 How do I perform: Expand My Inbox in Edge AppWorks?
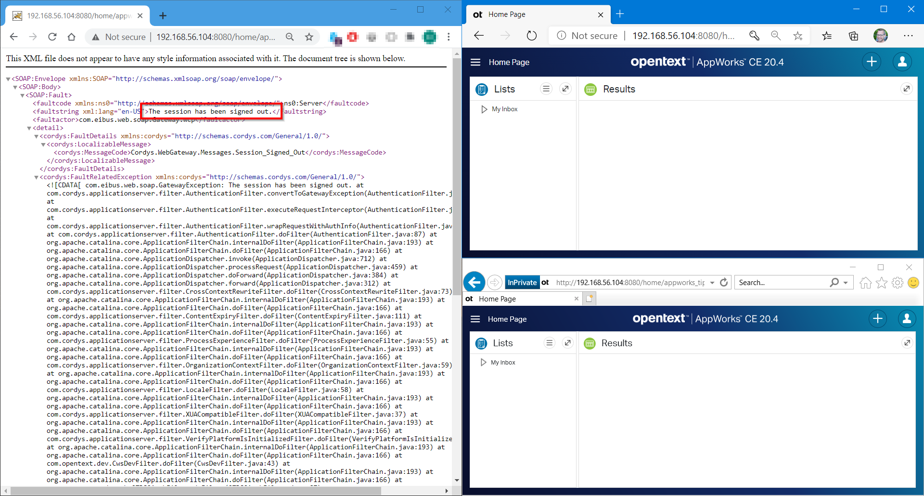click(x=484, y=109)
